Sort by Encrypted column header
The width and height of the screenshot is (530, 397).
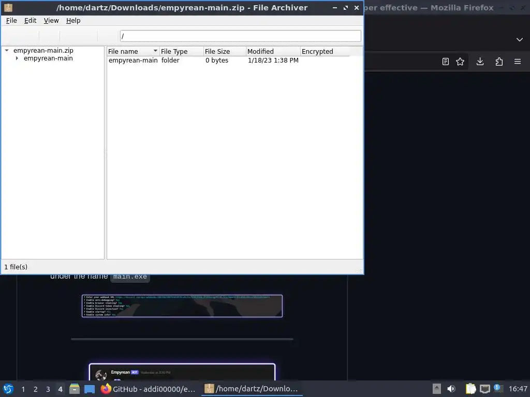(325, 51)
